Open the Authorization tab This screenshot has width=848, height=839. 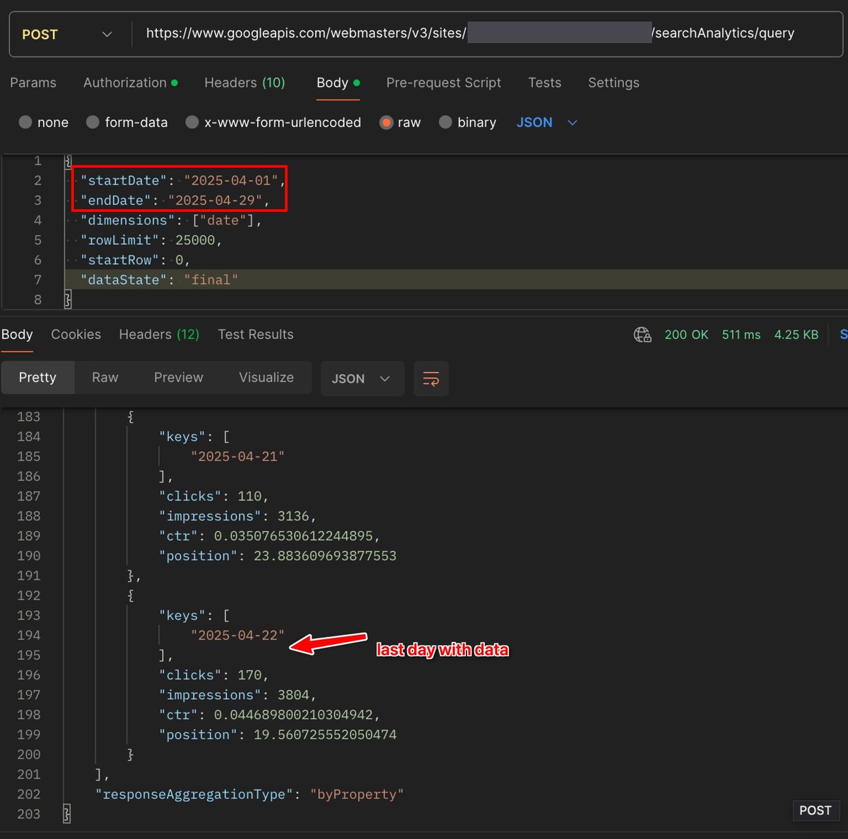pos(131,83)
